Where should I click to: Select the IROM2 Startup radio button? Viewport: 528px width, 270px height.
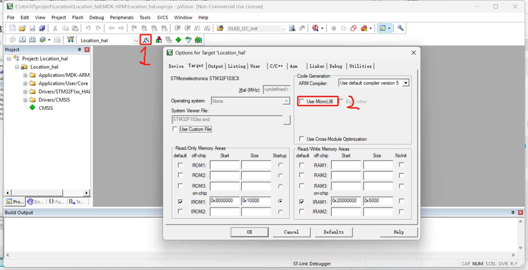(x=280, y=212)
